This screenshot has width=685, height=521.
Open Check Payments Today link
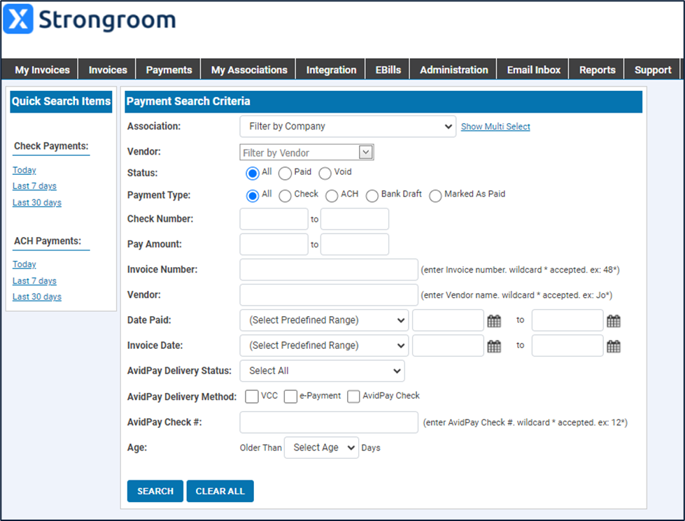[x=24, y=170]
